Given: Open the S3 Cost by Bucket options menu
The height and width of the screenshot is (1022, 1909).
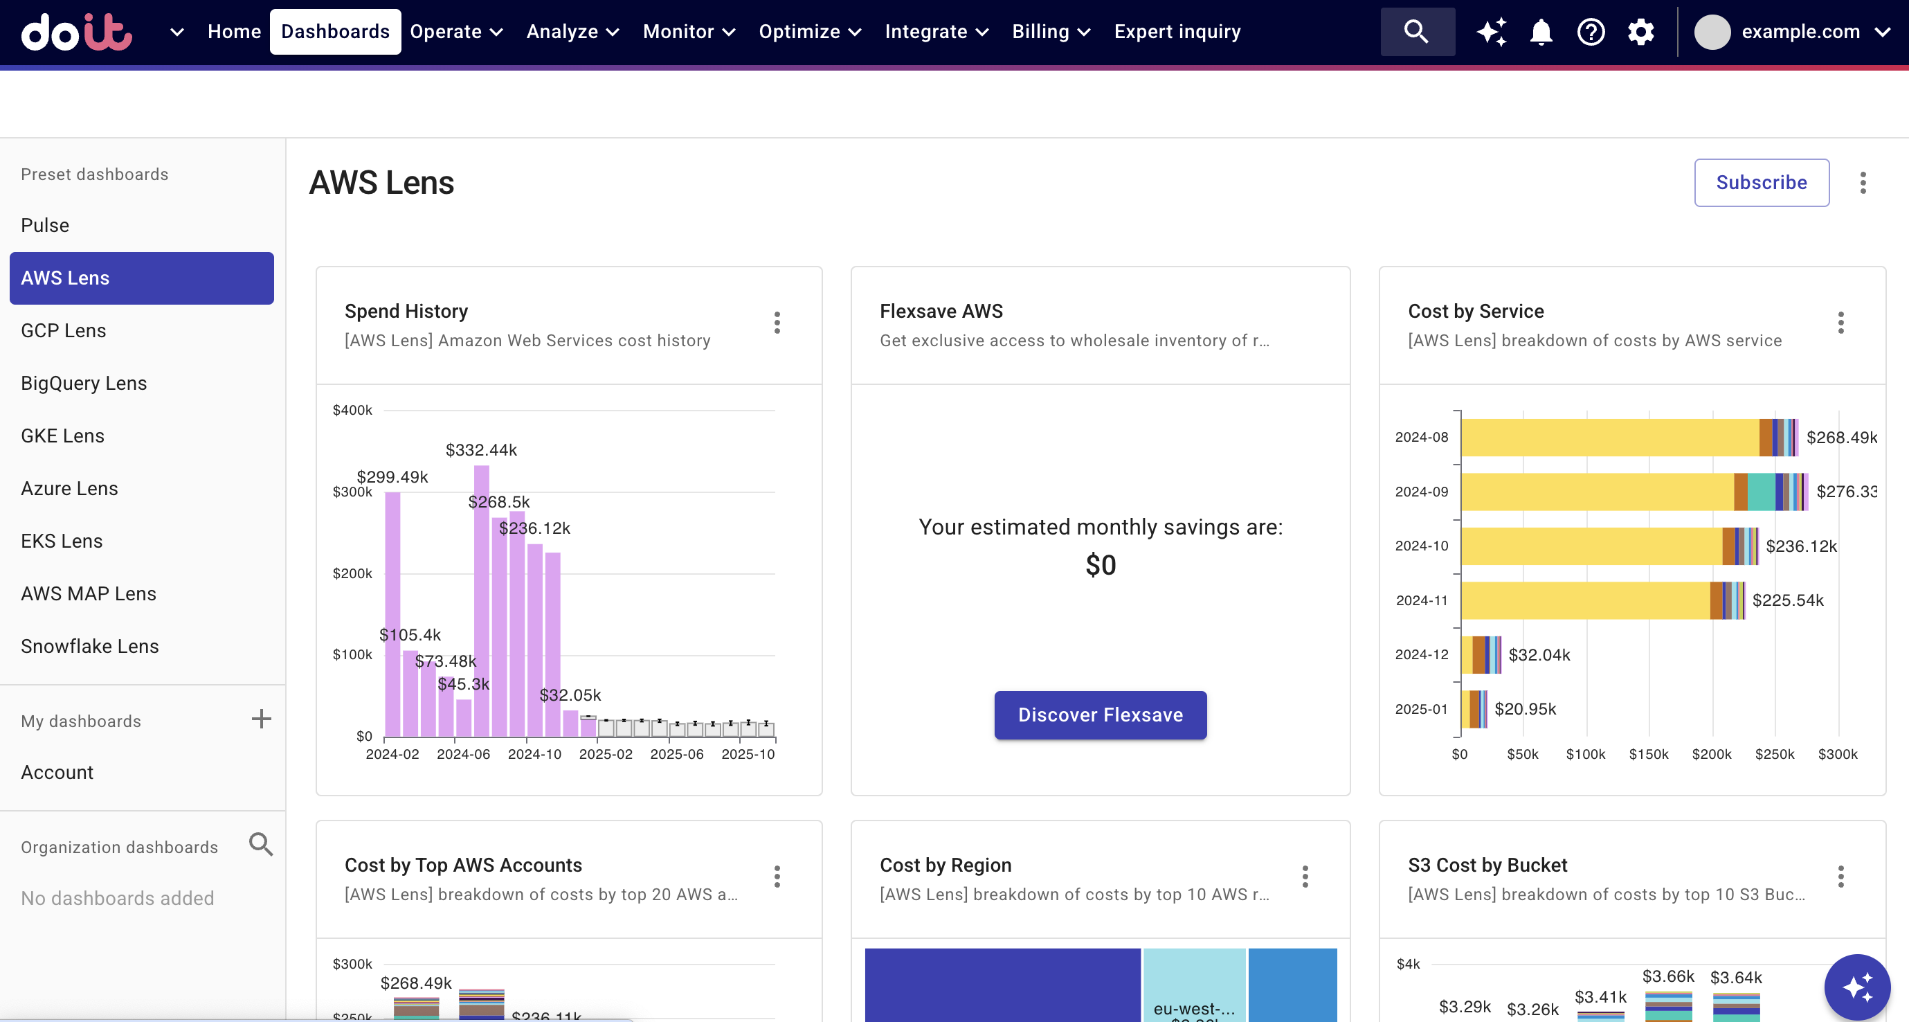Looking at the screenshot, I should point(1841,877).
